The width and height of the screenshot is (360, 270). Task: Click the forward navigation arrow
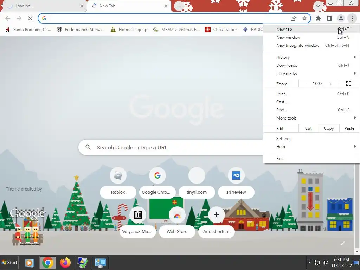point(19,18)
